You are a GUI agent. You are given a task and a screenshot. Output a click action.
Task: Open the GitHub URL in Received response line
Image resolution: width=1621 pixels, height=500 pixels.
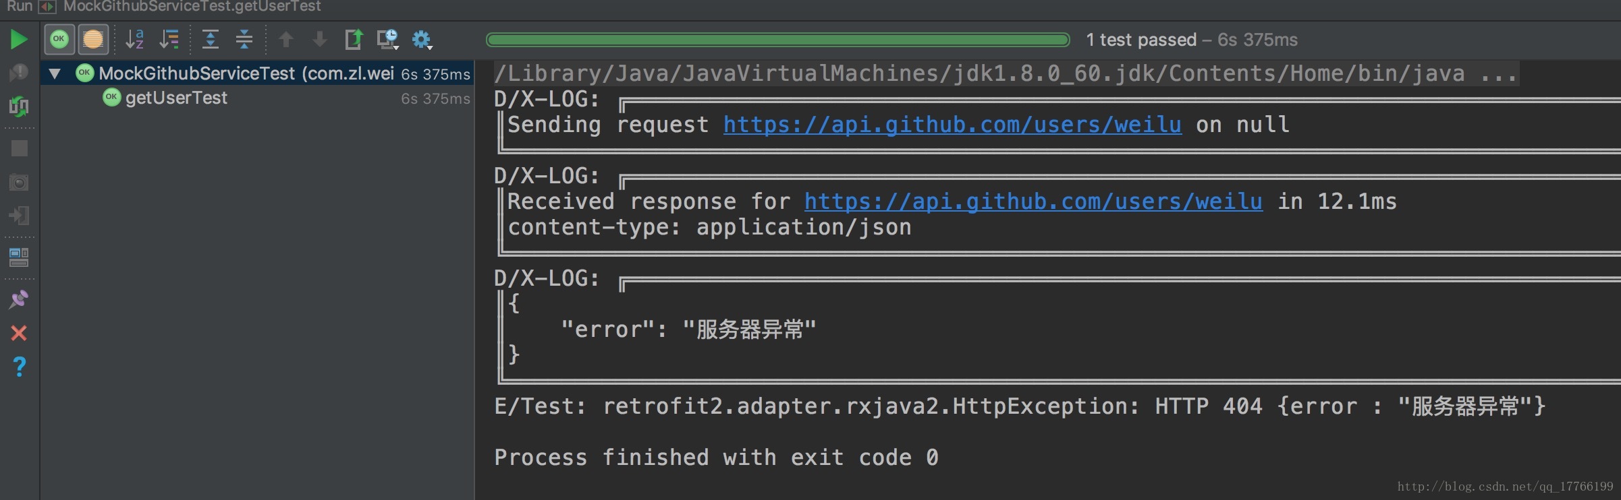click(1033, 201)
